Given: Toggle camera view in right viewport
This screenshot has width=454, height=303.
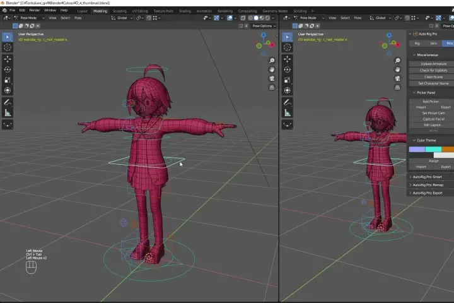Looking at the screenshot, I should [x=397, y=78].
